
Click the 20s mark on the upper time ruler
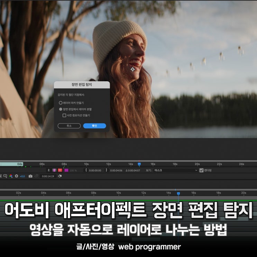[197, 164]
